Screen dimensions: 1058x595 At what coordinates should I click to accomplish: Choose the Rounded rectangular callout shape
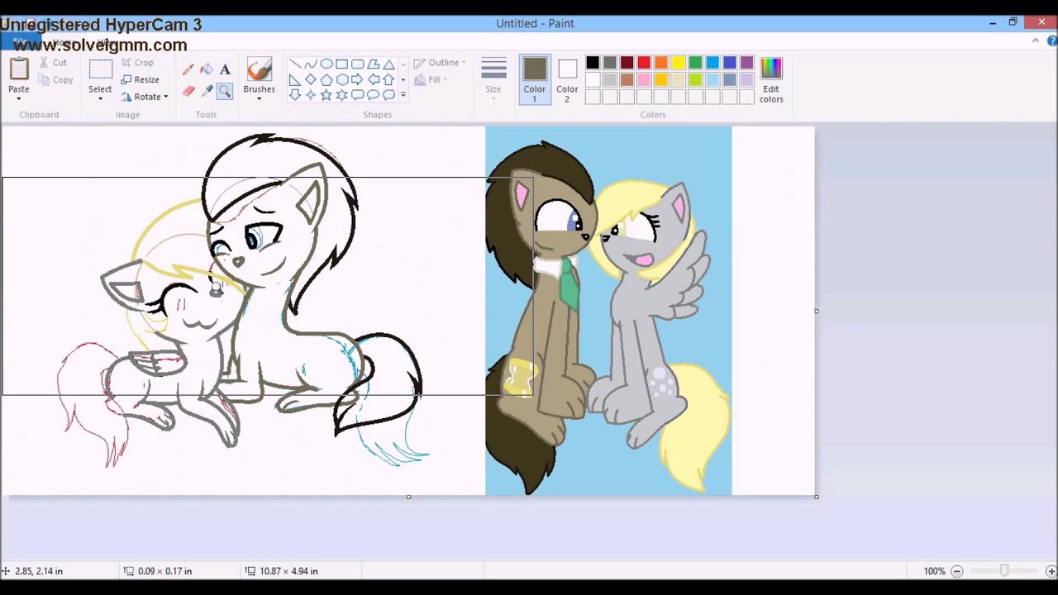click(357, 94)
